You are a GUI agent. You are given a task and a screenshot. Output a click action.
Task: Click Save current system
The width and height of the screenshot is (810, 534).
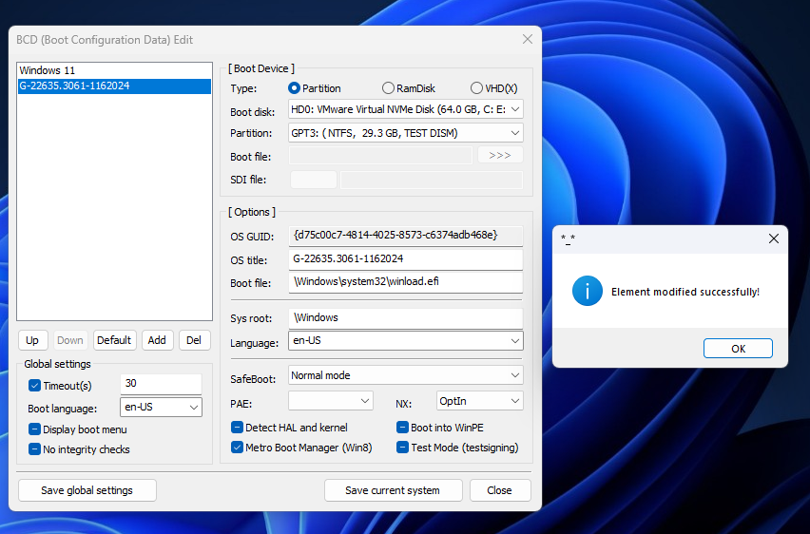click(x=394, y=490)
